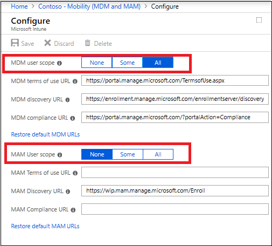Viewport: 272px width, 246px height.
Task: Click Restore default MDM URLs link
Action: (45, 134)
